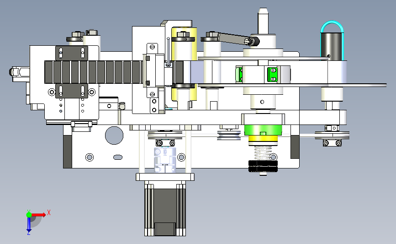Select the small green bracket with two screws
This screenshot has height=244, width=396.
pos(273,75)
